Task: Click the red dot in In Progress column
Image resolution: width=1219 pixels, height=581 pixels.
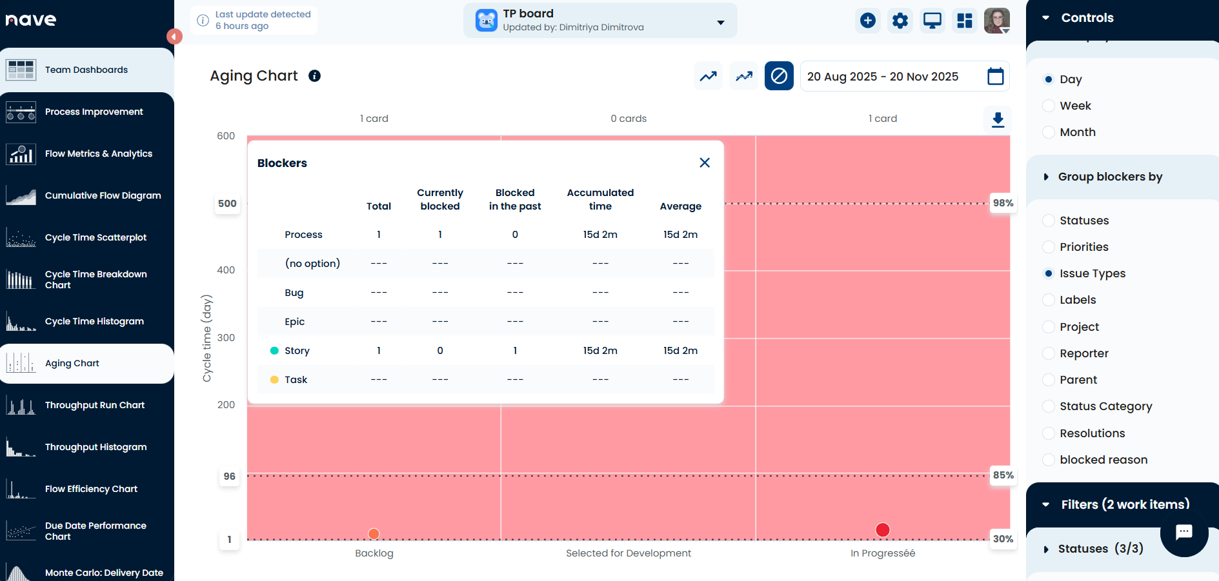Action: tap(882, 530)
